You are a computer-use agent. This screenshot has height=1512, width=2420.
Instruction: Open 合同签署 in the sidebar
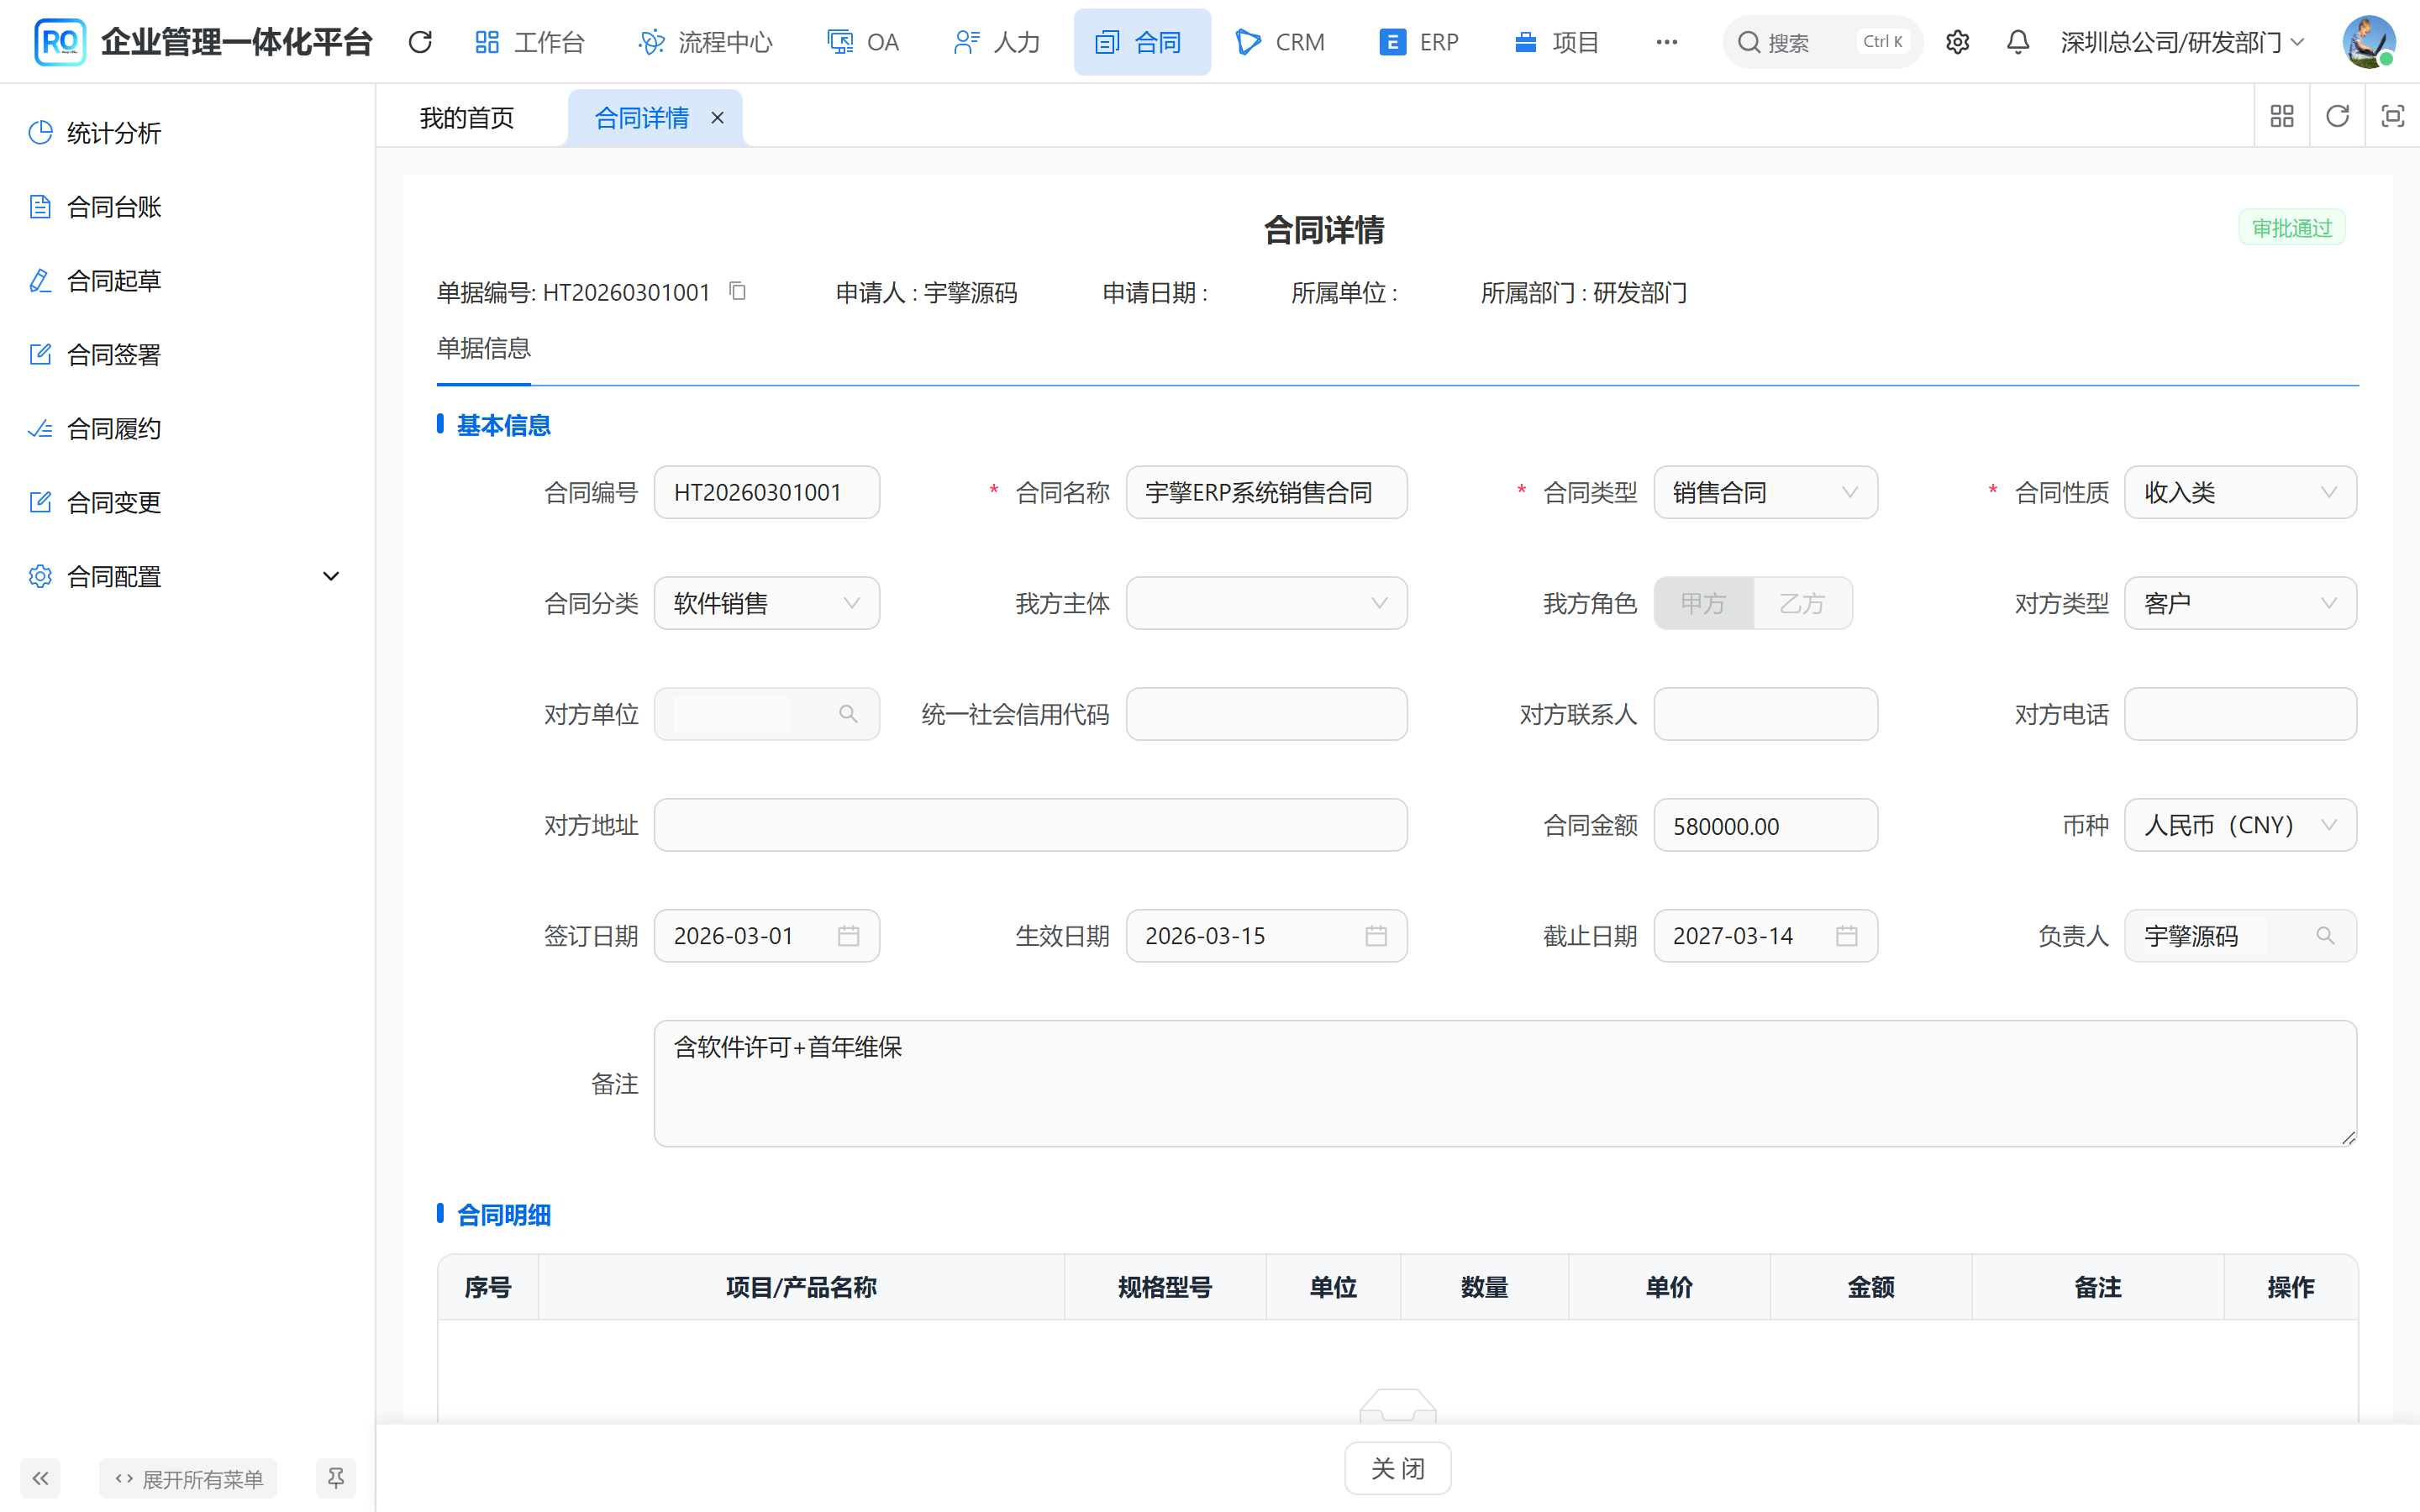click(x=113, y=355)
